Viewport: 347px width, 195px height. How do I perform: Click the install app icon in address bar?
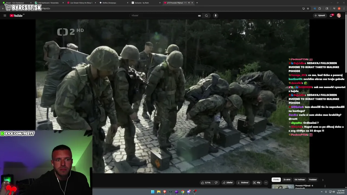(x=303, y=8)
